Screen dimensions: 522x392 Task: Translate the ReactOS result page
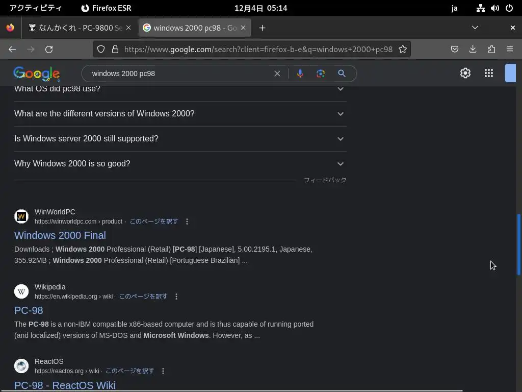pyautogui.click(x=130, y=371)
